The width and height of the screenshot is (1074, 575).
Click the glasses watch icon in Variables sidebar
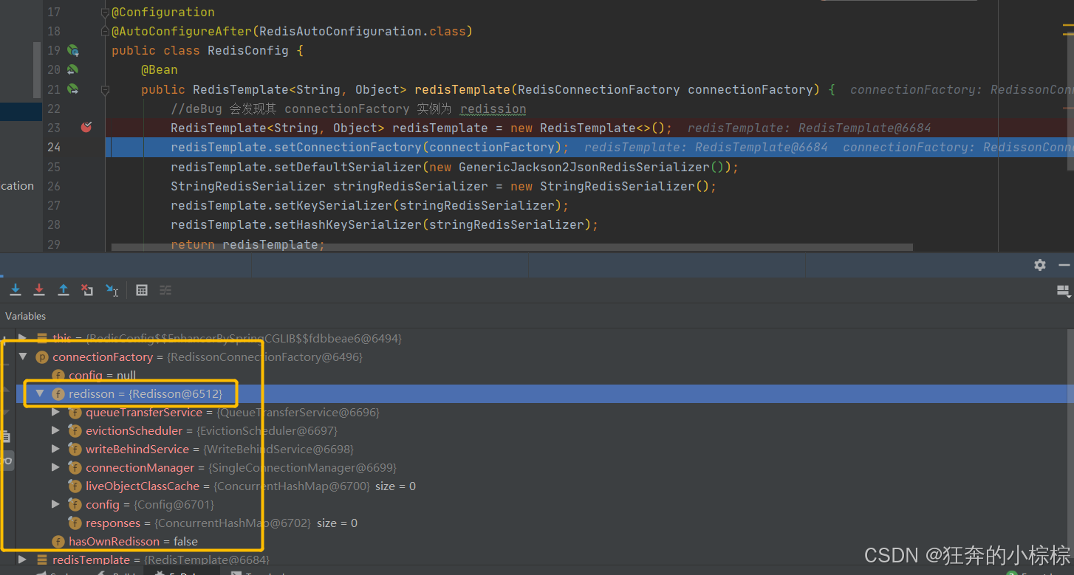(7, 461)
